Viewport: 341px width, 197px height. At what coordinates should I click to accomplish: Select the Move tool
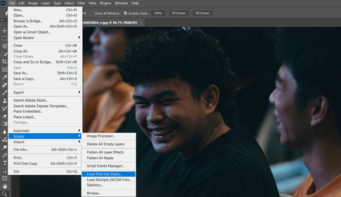[5, 30]
